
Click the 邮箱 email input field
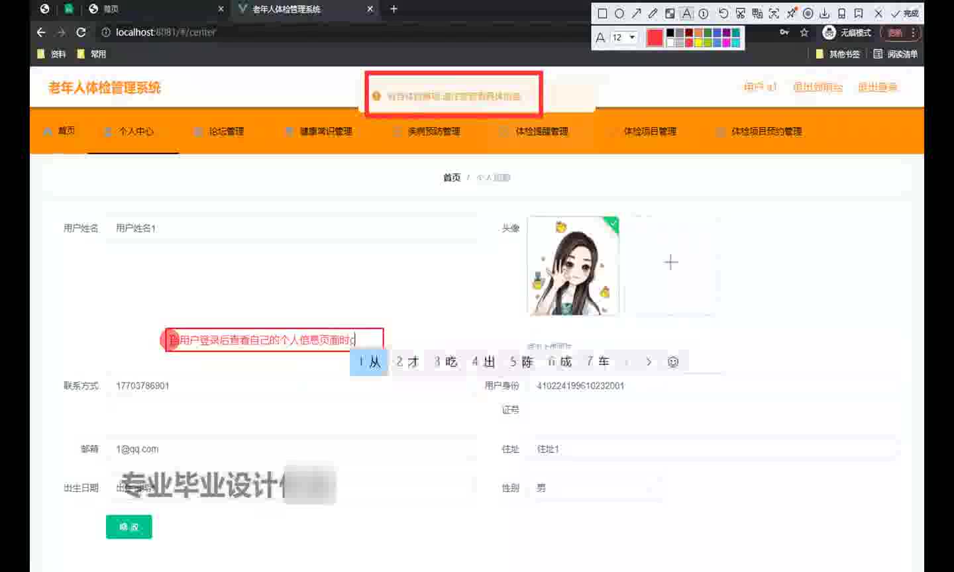tap(291, 449)
